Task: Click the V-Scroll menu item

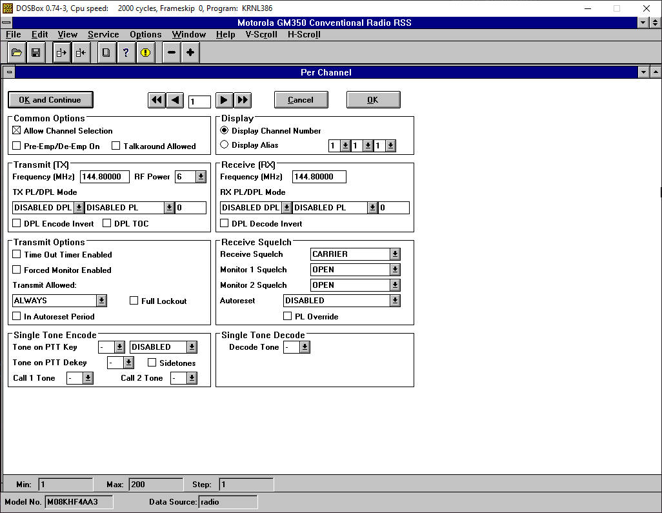Action: tap(261, 35)
